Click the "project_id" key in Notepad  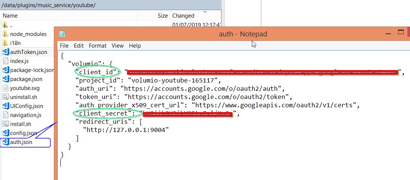(100, 80)
